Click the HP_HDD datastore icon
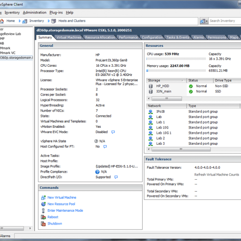Screen dimensions: 241x241 tap(151, 86)
